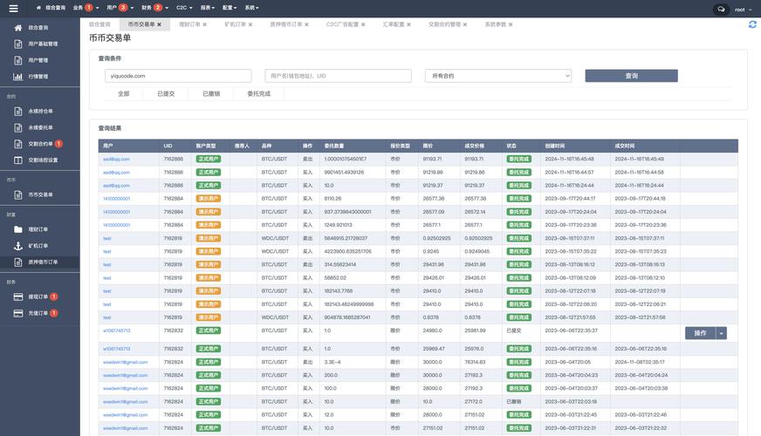Click the home icon beside 综合查询 in sidebar
Viewport: 761px width, 436px height.
(18, 28)
